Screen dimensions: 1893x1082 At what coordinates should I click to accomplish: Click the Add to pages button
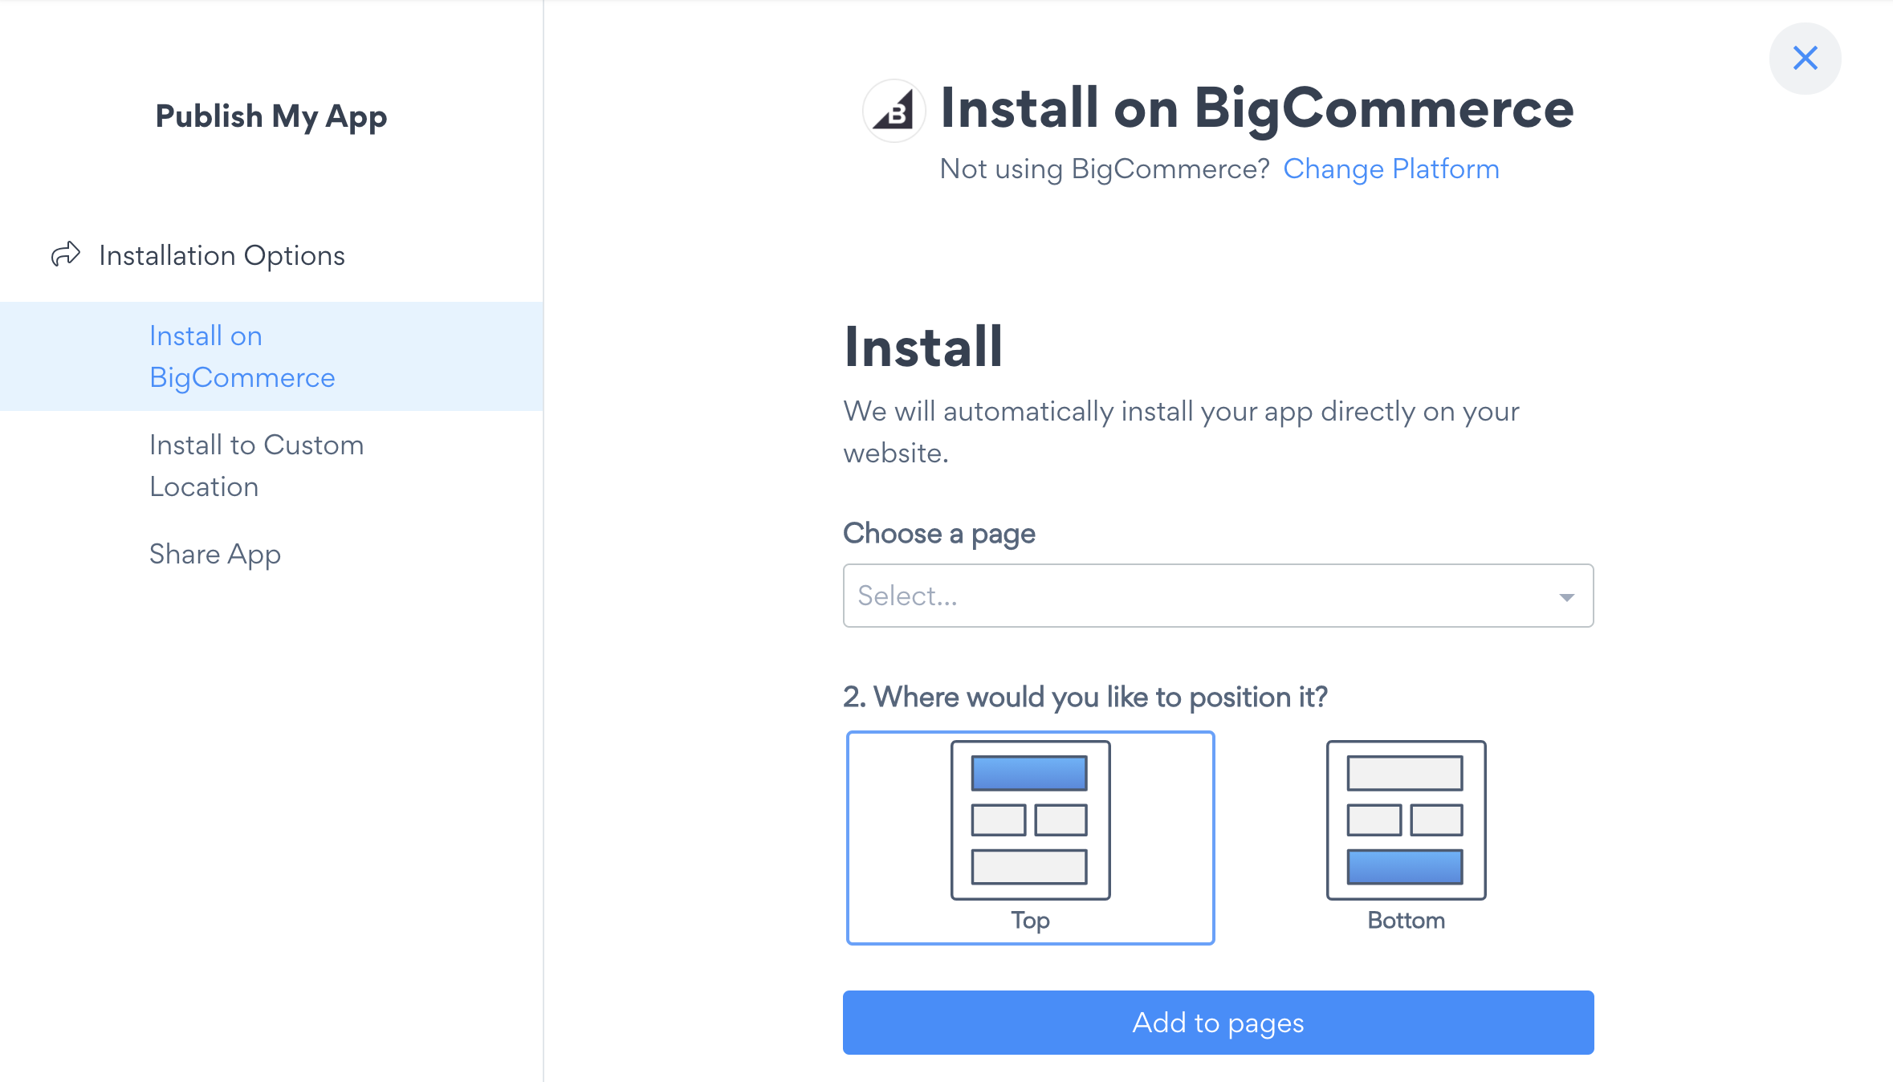coord(1218,1023)
